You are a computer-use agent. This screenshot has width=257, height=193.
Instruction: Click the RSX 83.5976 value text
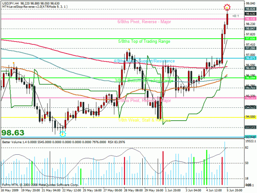click(116, 142)
